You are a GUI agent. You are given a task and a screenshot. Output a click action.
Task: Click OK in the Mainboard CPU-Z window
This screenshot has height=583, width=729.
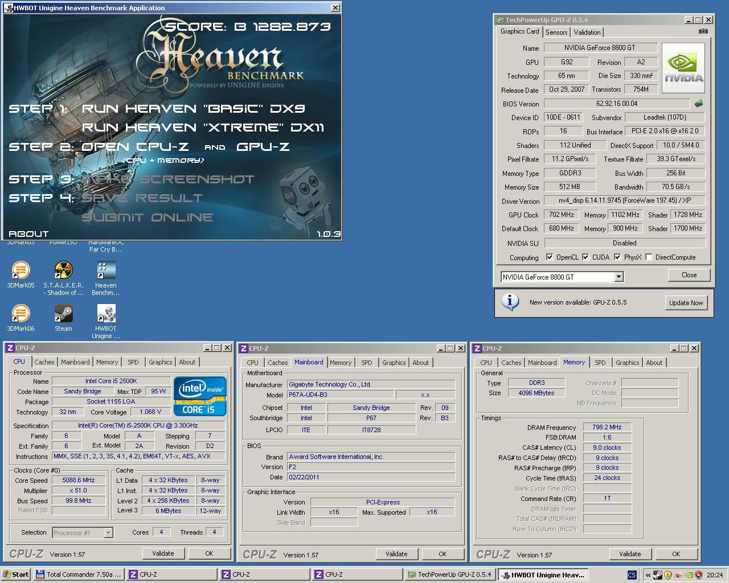coord(443,554)
